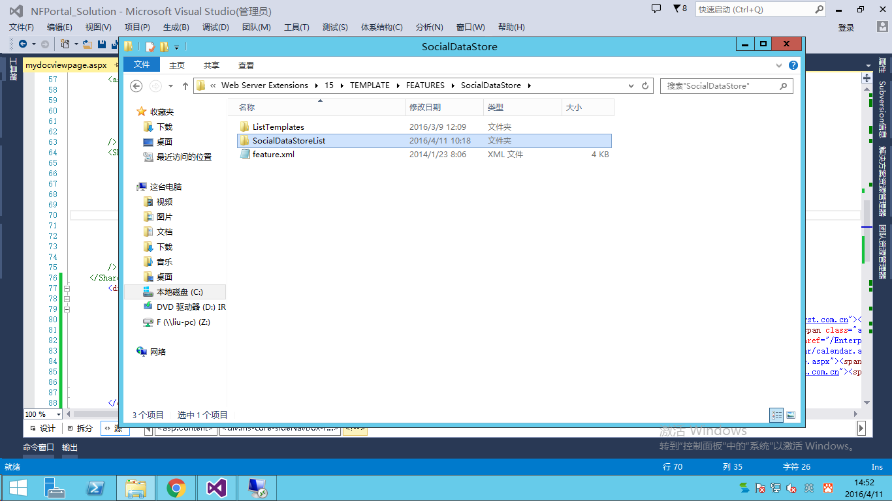The image size is (892, 501).
Task: Open Explorer help question mark icon
Action: click(x=793, y=65)
